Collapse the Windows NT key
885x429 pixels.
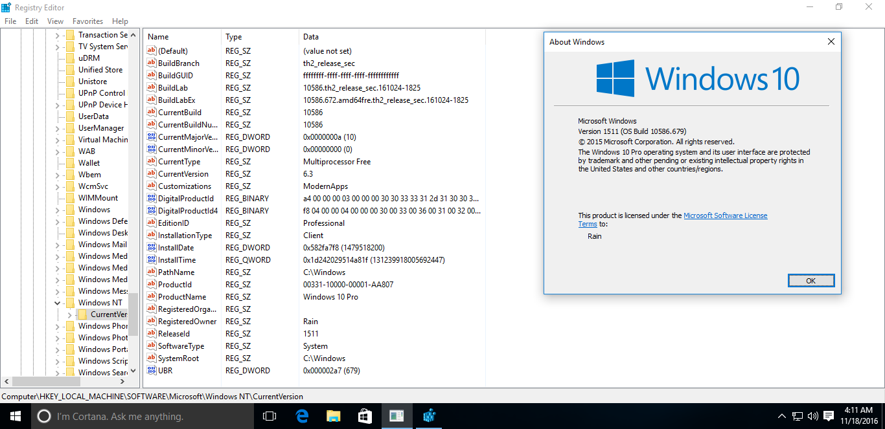click(57, 303)
